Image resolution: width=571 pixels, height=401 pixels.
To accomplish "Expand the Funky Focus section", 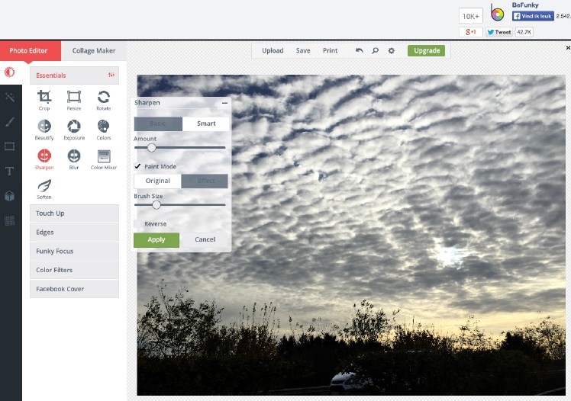I will [74, 252].
